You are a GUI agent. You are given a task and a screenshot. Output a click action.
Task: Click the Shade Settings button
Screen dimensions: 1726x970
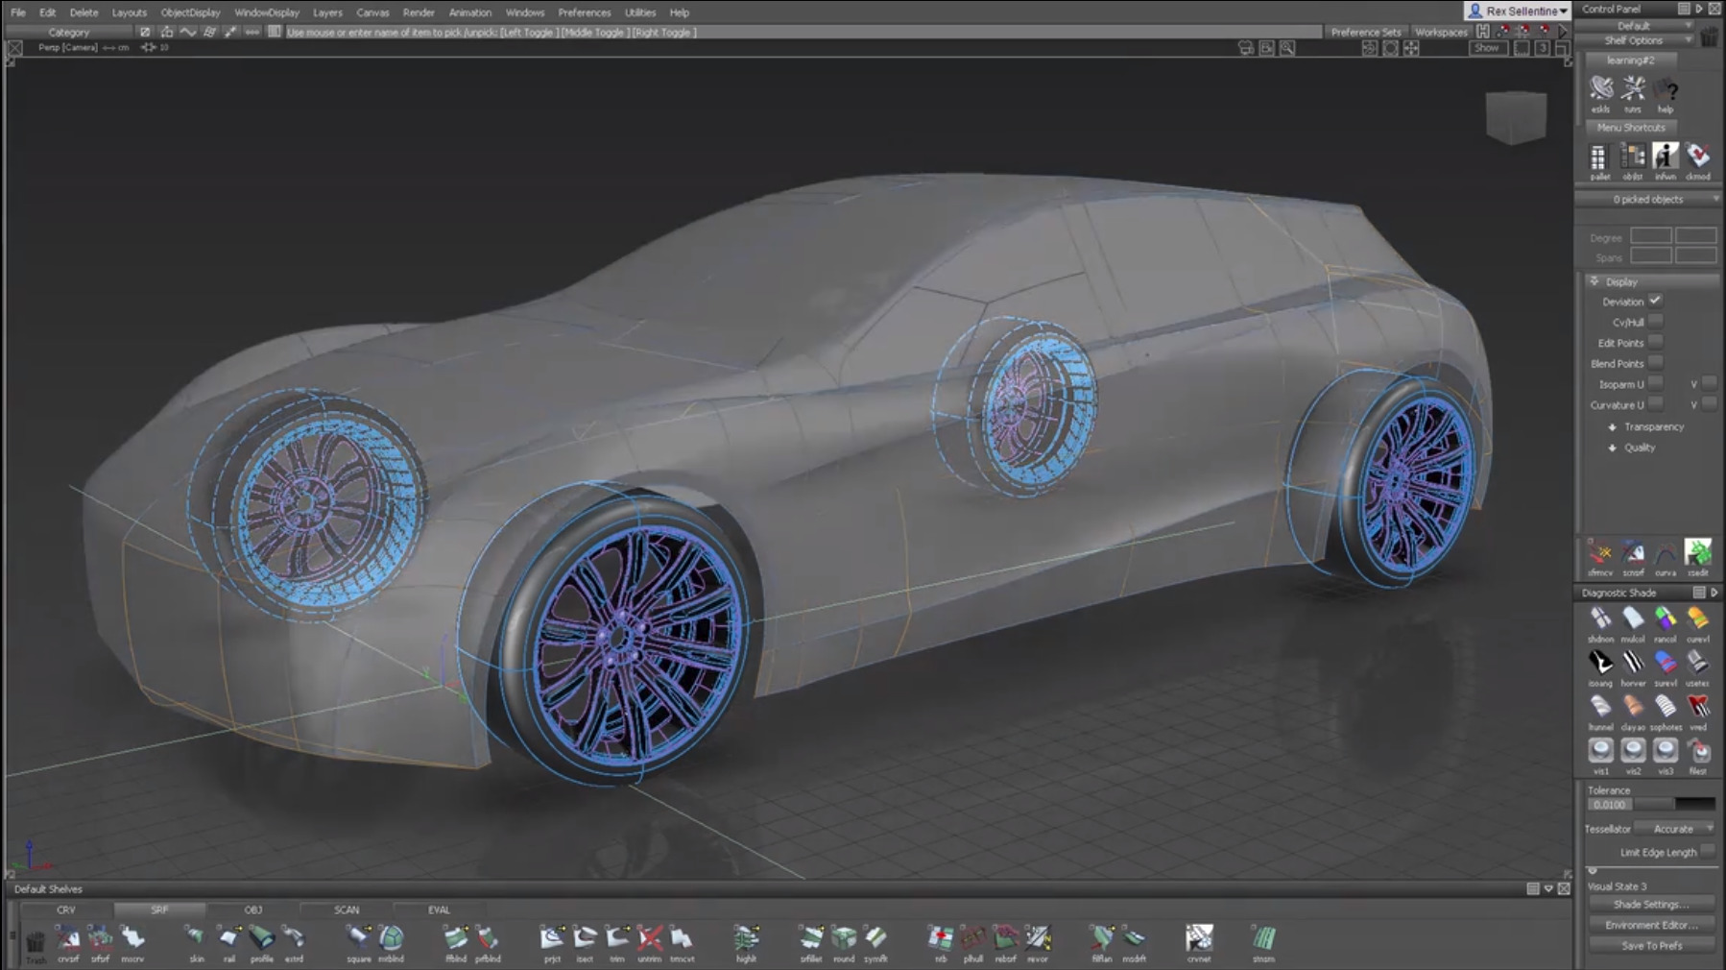1651,905
